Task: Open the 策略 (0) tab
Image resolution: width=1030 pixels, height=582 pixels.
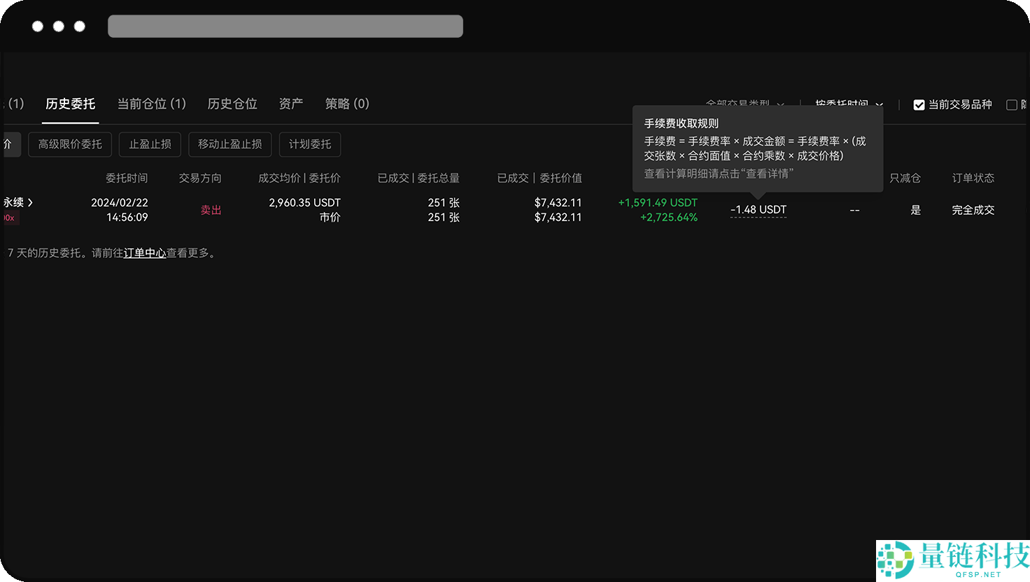Action: pyautogui.click(x=347, y=103)
